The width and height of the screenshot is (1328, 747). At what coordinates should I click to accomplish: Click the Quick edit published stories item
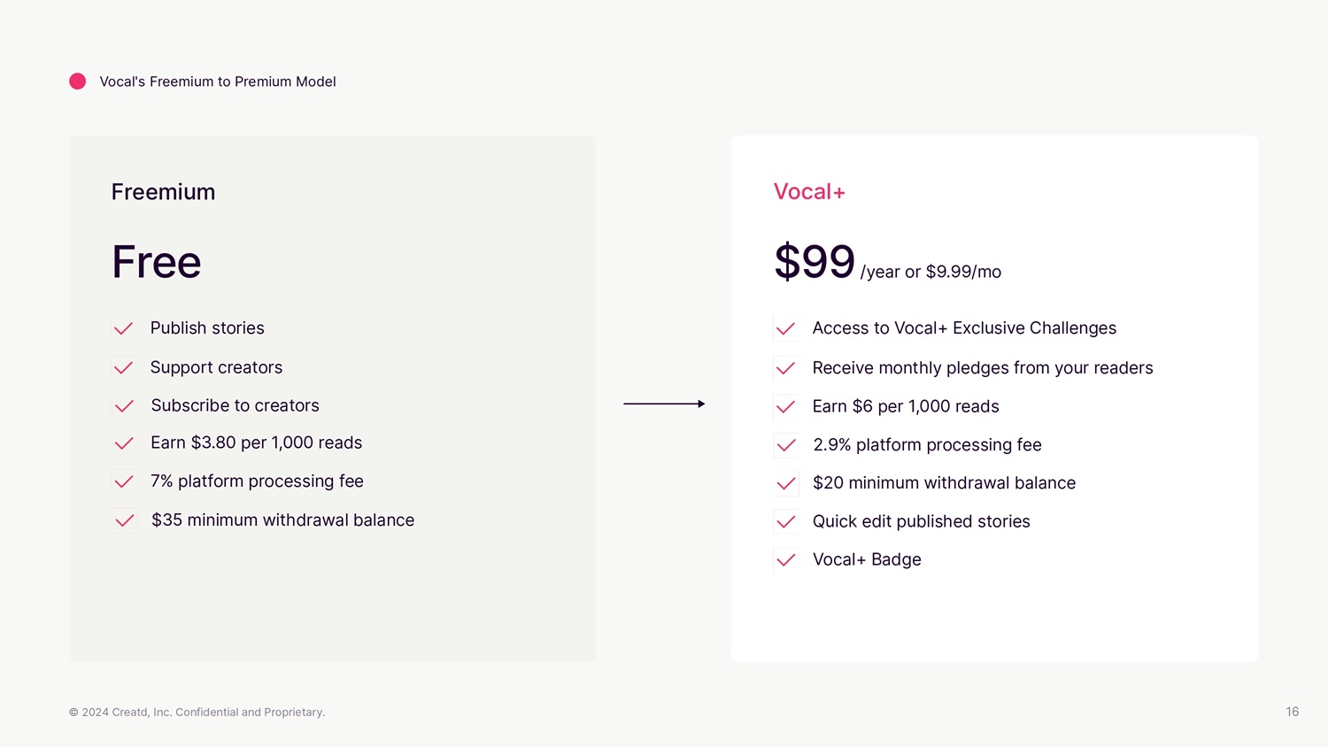point(921,521)
